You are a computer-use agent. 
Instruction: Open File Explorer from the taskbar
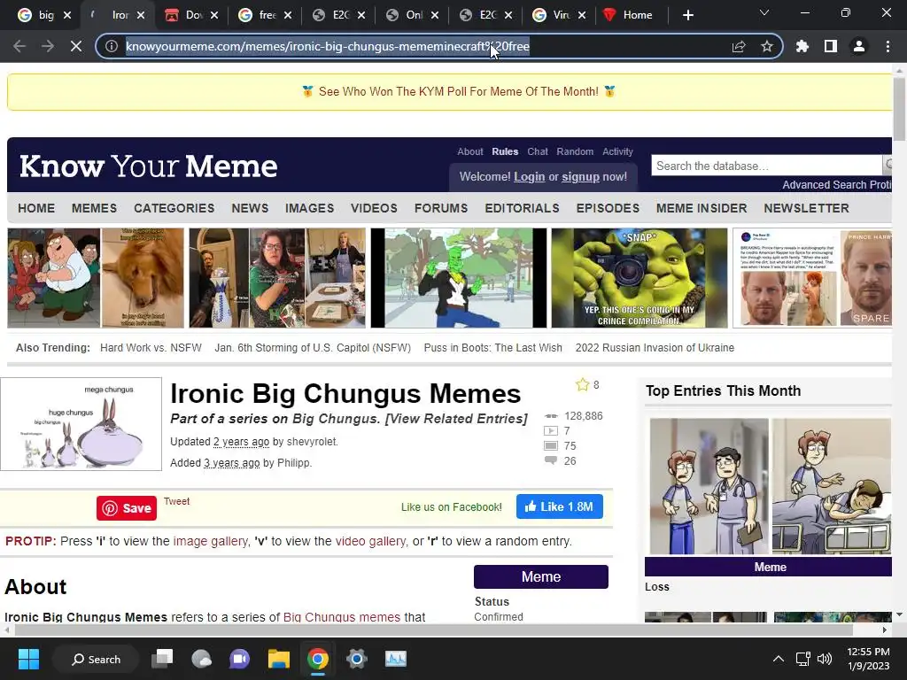(x=278, y=659)
